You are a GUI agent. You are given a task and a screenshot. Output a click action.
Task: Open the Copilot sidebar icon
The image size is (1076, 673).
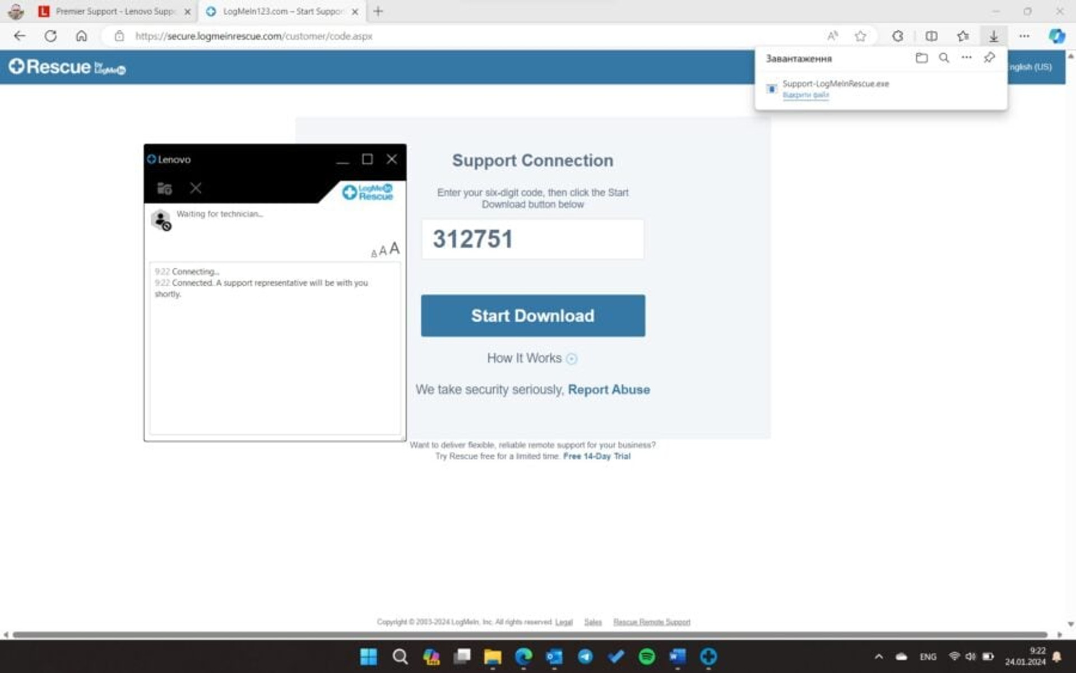click(1056, 36)
